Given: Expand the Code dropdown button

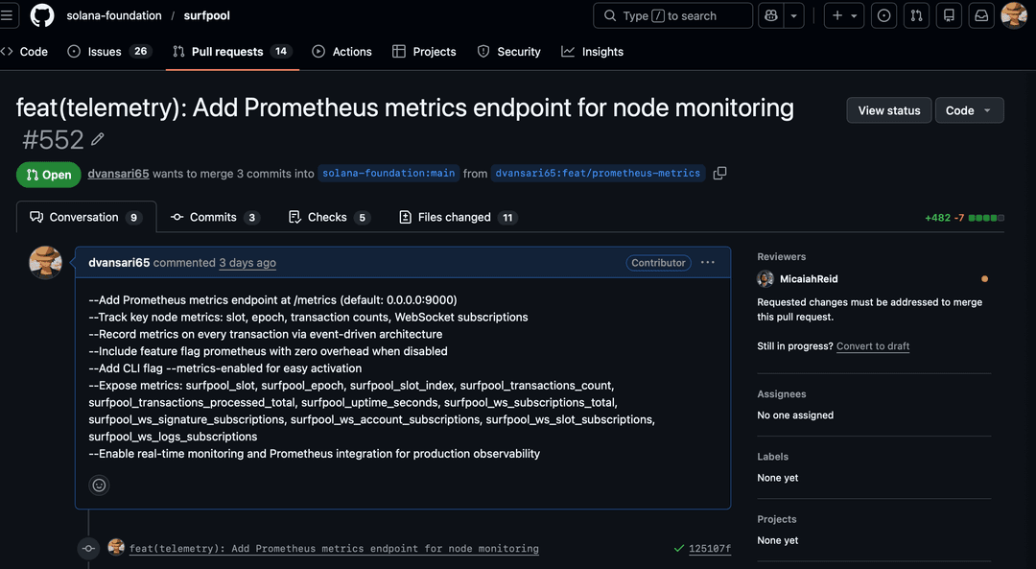Looking at the screenshot, I should (x=969, y=110).
